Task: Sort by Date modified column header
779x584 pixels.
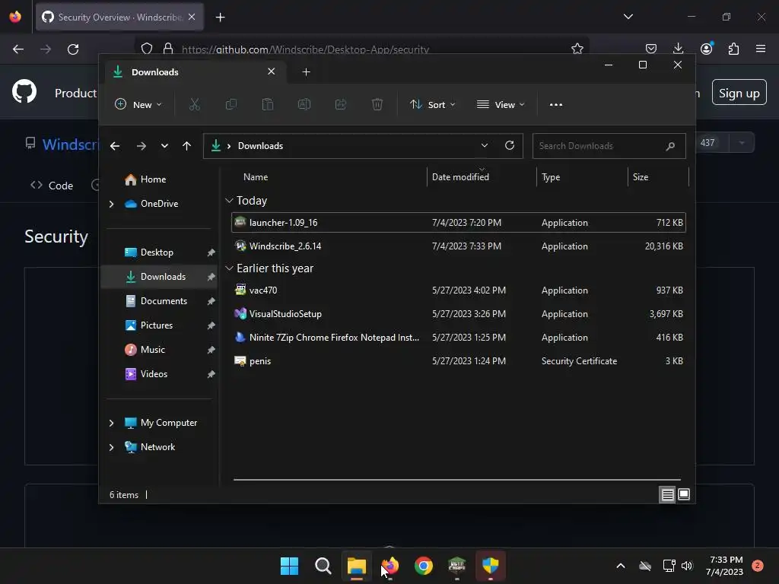Action: click(x=460, y=177)
